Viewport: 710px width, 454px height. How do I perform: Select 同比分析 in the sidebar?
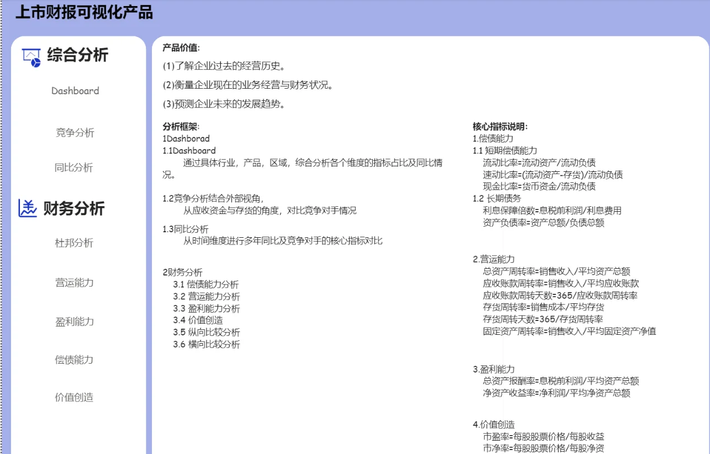74,167
